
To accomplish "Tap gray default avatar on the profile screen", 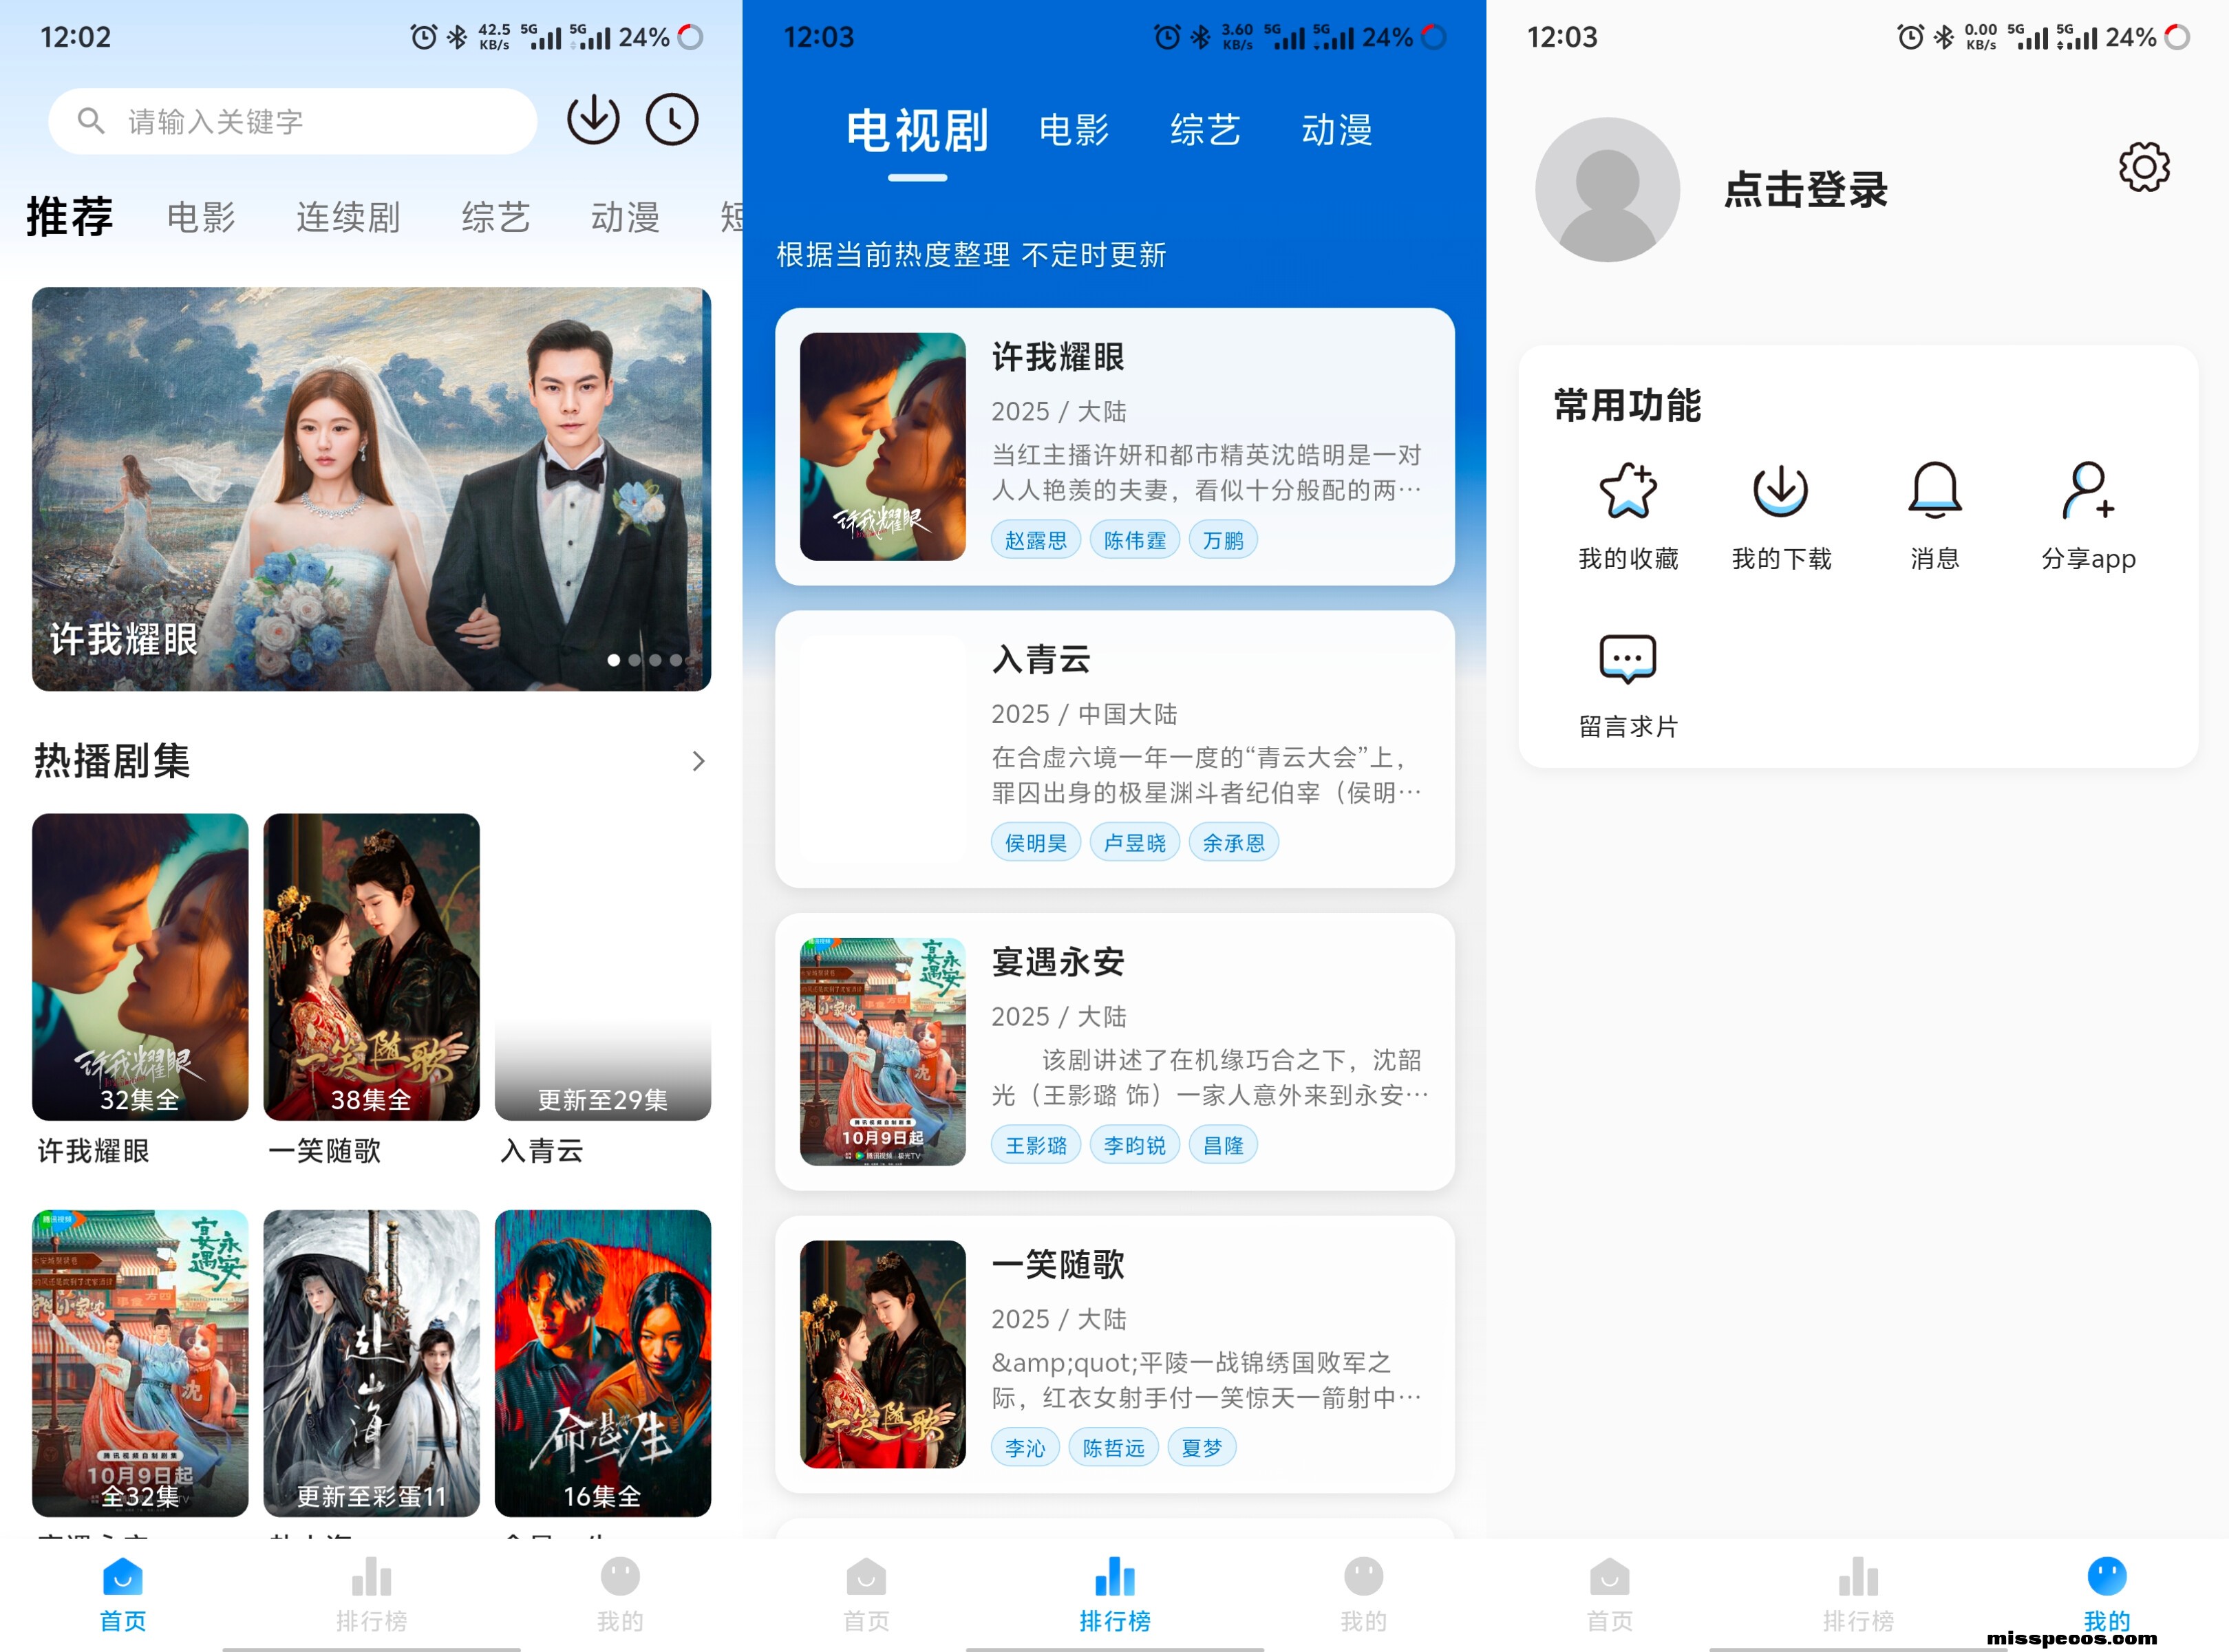I will [x=1607, y=190].
